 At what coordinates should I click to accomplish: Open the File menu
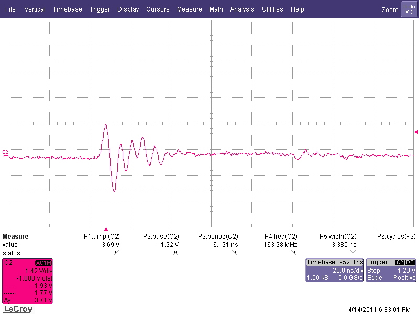10,9
